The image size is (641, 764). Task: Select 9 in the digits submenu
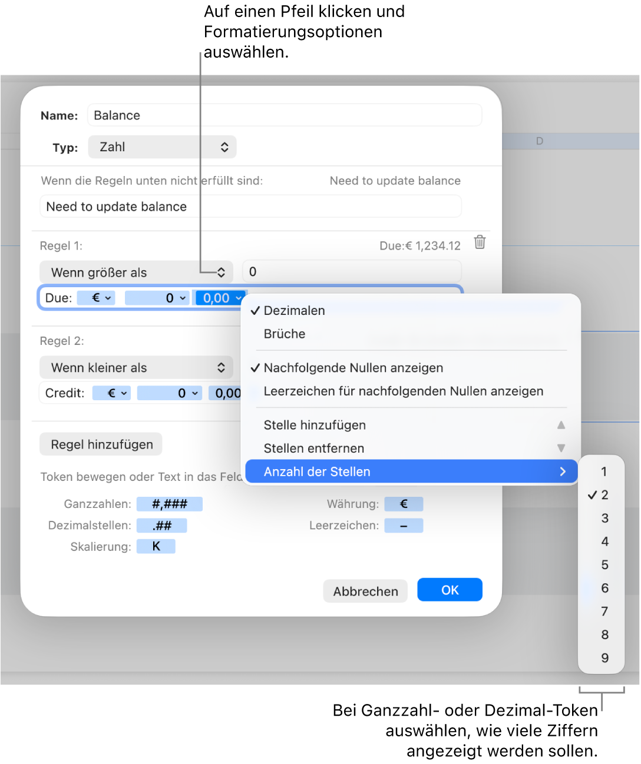[602, 658]
